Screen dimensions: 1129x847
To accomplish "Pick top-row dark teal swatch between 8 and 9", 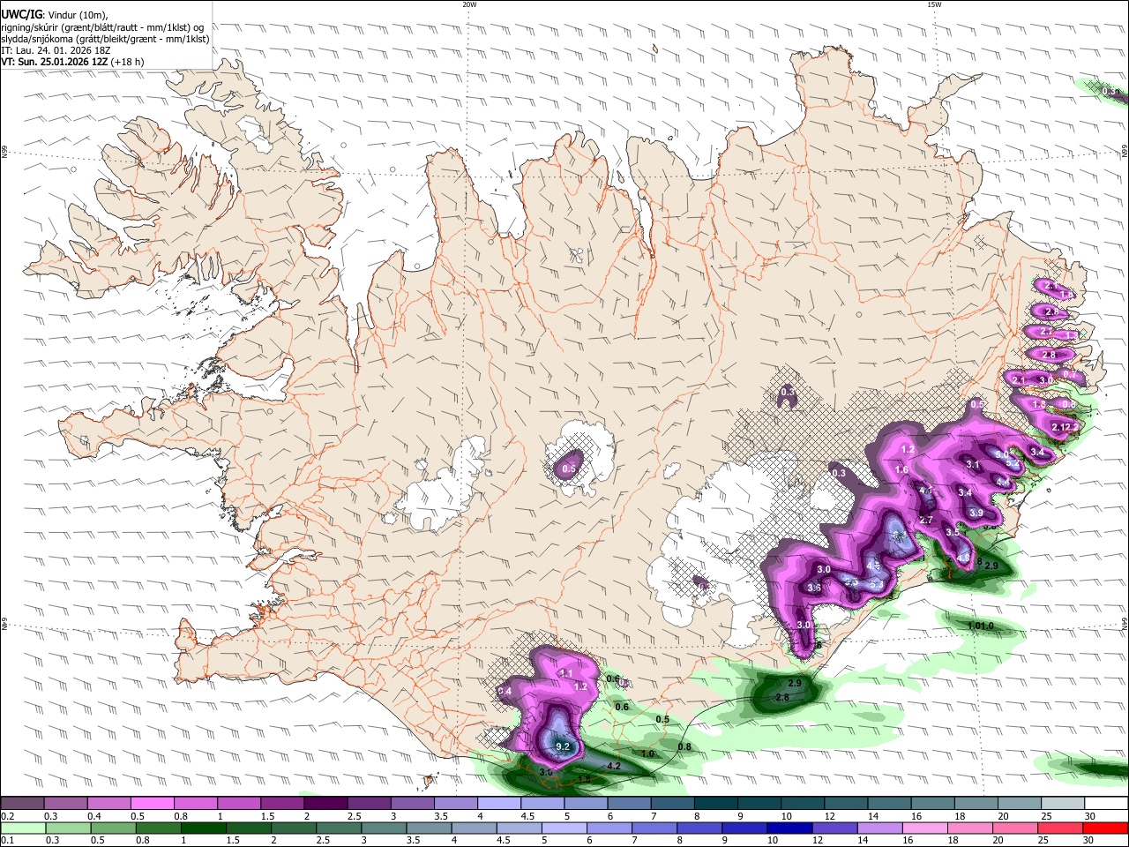I will click(x=716, y=803).
